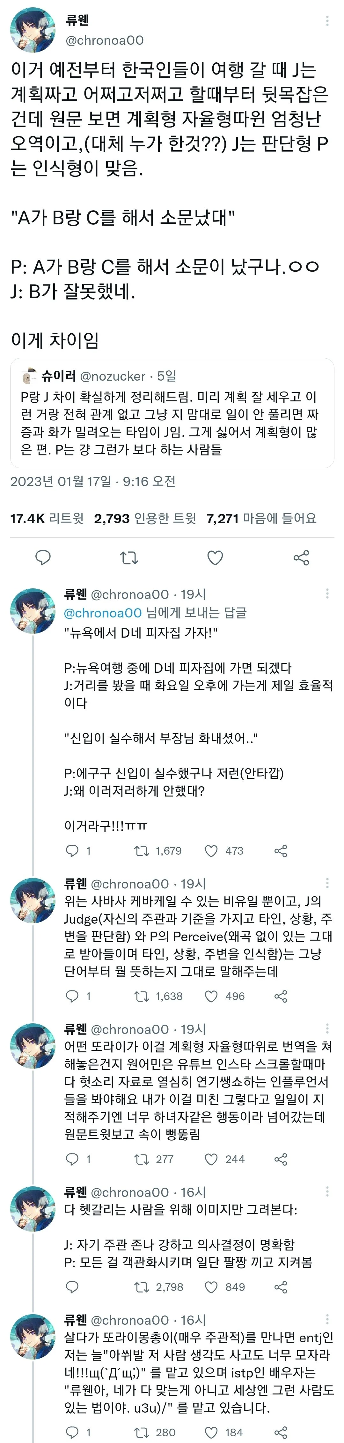Like the main tweet
Screen dimensions: 344x1443
point(215,558)
